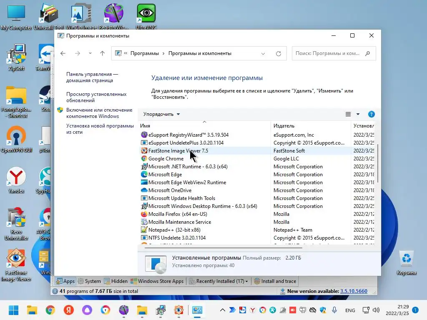Open the Install and trace tab
Image resolution: width=427 pixels, height=320 pixels.
(275, 281)
